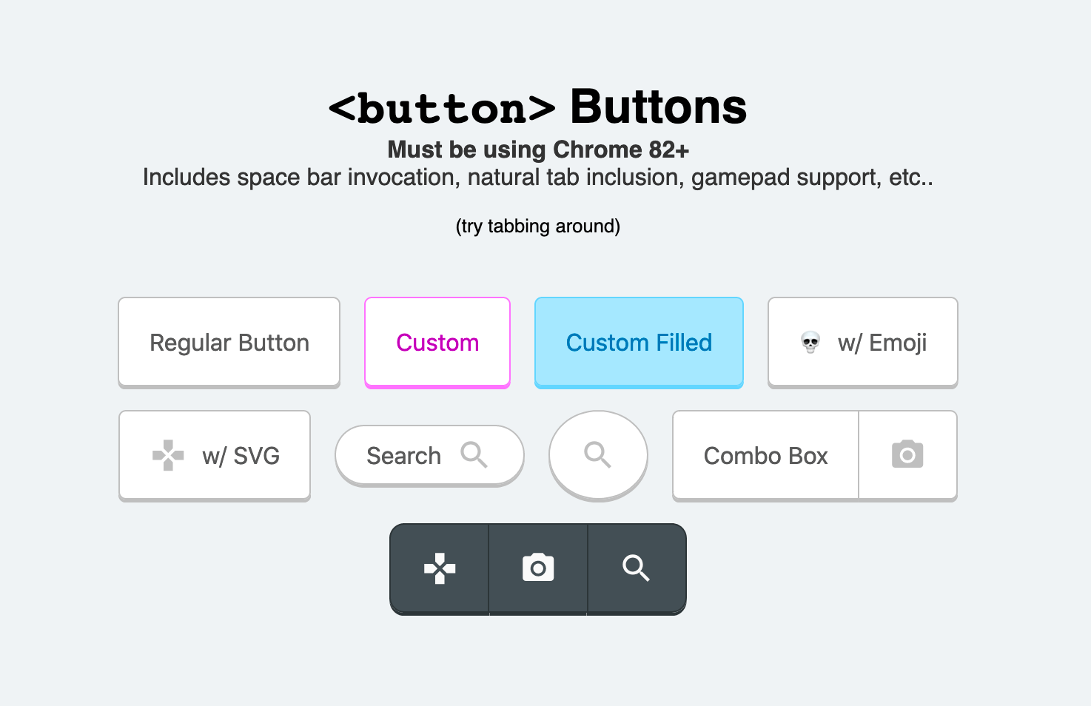Click the "Must be using Chrome 82+" subtitle
Viewport: 1091px width, 706px height.
pyautogui.click(x=538, y=149)
